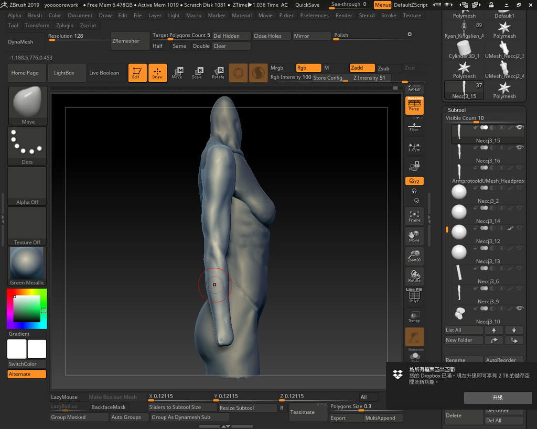This screenshot has width=537, height=429.
Task: Open the Transform palette
Action: pos(37,25)
